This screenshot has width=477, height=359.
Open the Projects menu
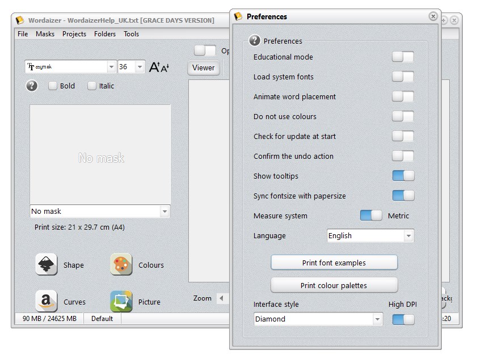(74, 34)
